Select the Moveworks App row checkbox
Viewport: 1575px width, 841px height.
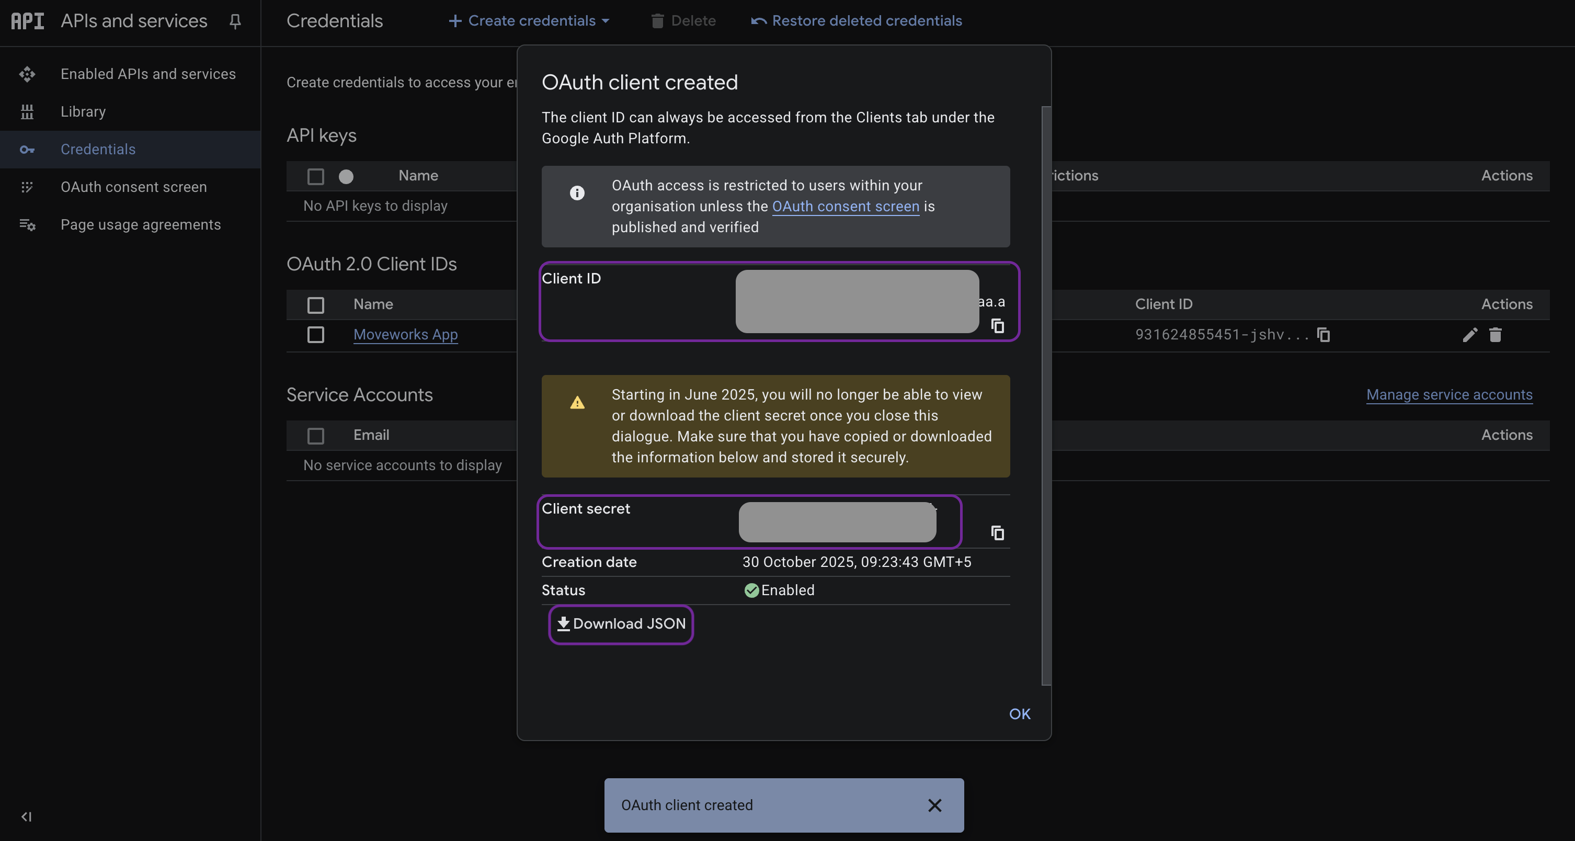point(315,335)
